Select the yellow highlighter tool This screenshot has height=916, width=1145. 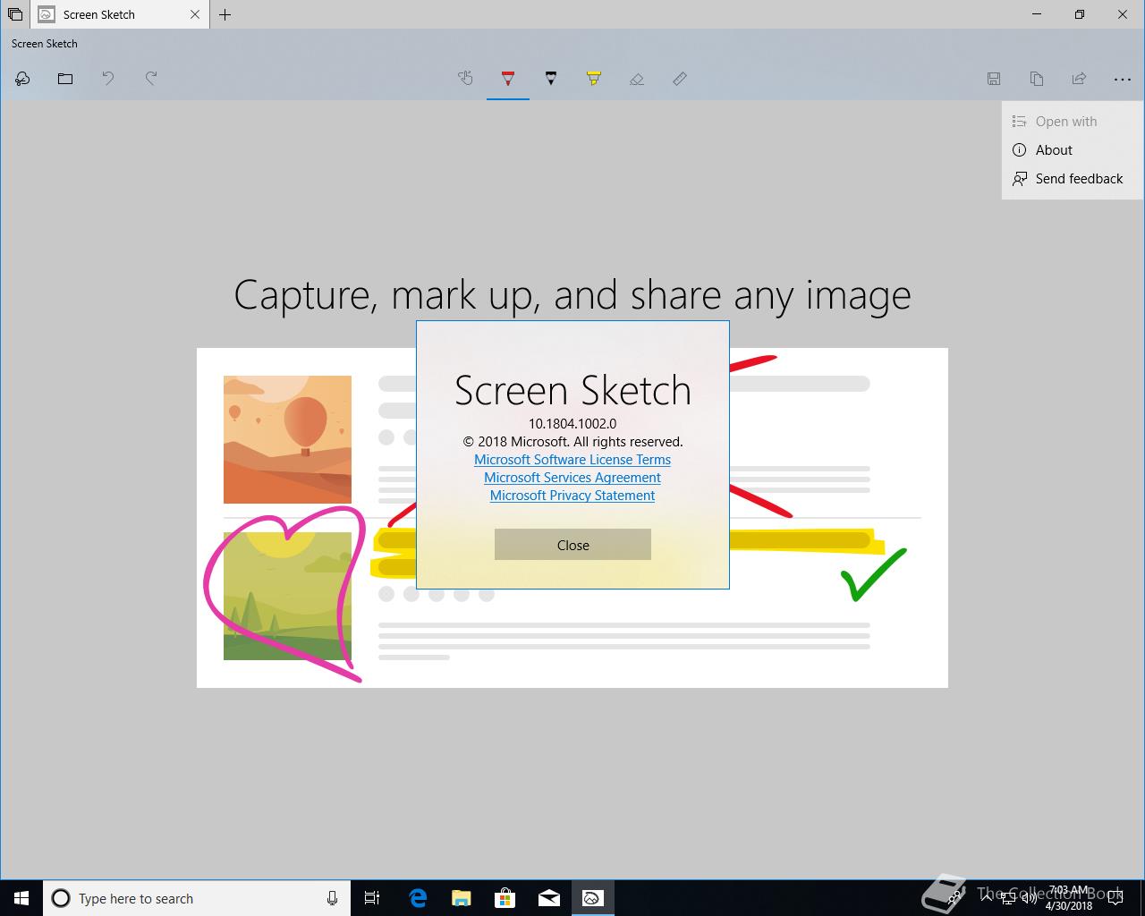point(594,79)
